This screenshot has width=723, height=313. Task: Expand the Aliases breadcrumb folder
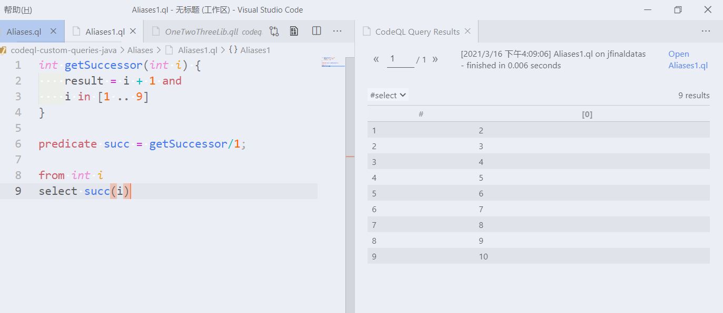(140, 50)
